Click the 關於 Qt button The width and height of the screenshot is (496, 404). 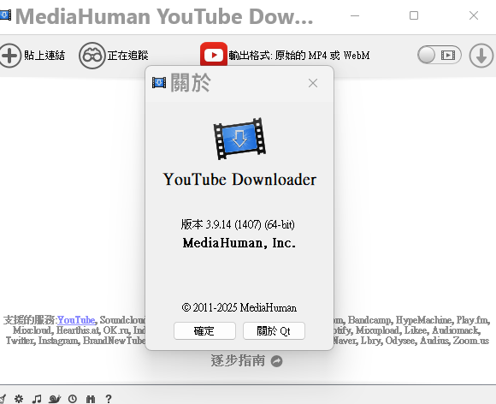click(x=274, y=331)
